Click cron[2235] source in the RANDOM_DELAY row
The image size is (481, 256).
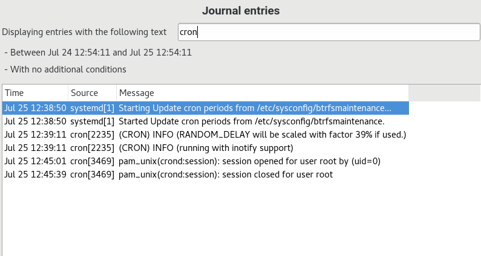pos(93,135)
